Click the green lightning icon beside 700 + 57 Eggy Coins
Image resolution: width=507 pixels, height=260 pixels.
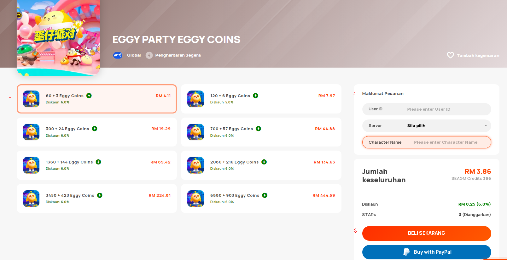259,129
